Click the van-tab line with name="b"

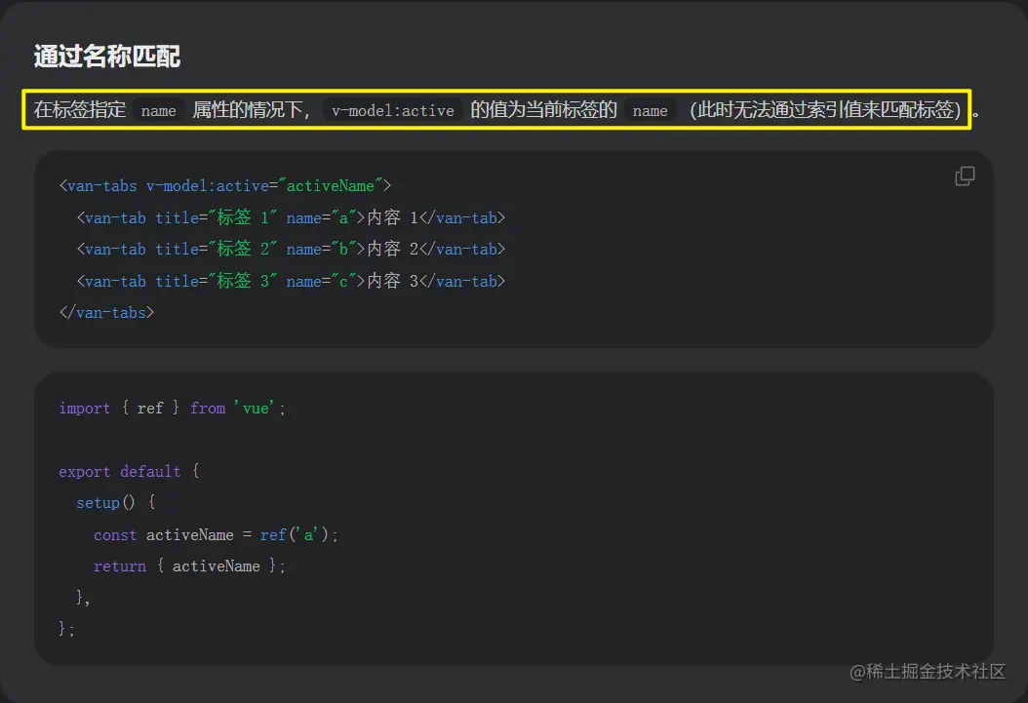pos(291,249)
